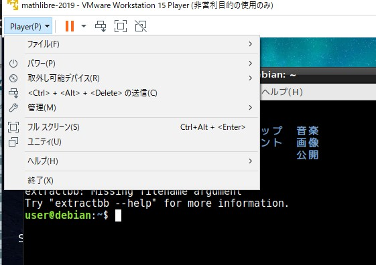Open the 管理(M) submenu
The width and height of the screenshot is (376, 265).
click(132, 108)
